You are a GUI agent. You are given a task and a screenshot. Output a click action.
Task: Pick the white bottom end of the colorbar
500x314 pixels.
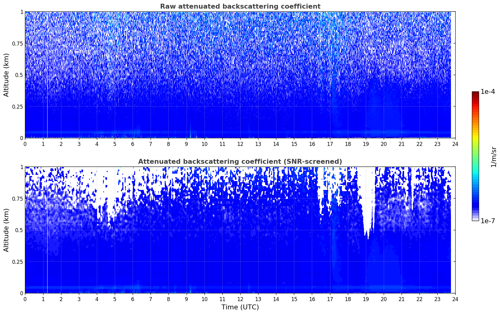click(x=475, y=219)
